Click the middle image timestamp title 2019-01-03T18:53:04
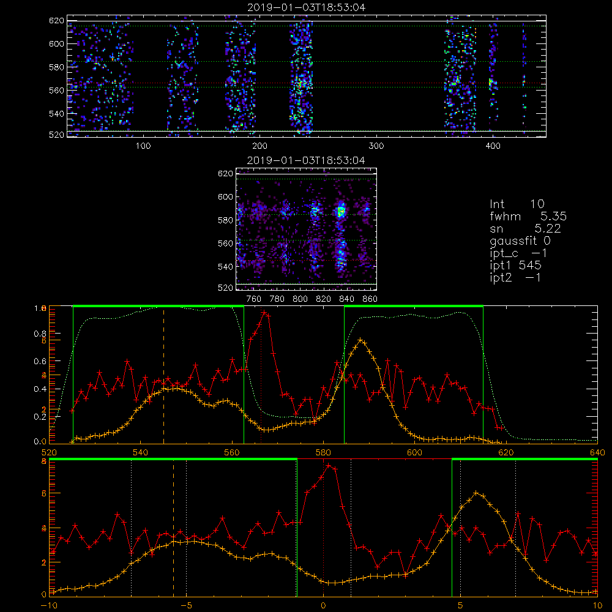Viewport: 612px width, 612px height. (x=306, y=160)
